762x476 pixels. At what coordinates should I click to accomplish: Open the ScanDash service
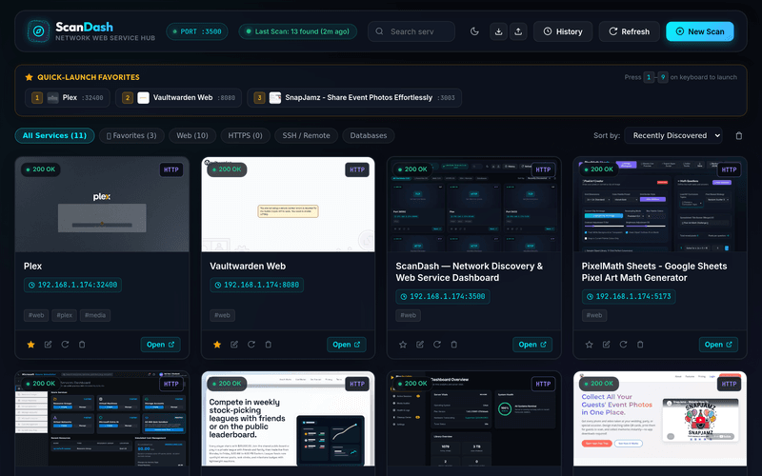coord(532,345)
